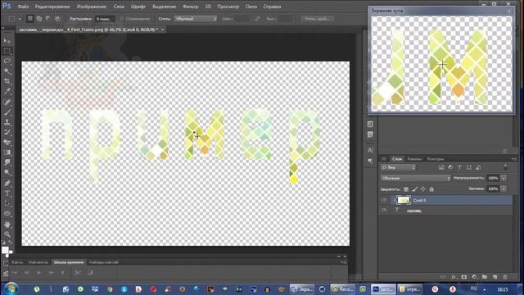Click the feather Растушевка input field
The image size is (524, 295).
pyautogui.click(x=105, y=19)
